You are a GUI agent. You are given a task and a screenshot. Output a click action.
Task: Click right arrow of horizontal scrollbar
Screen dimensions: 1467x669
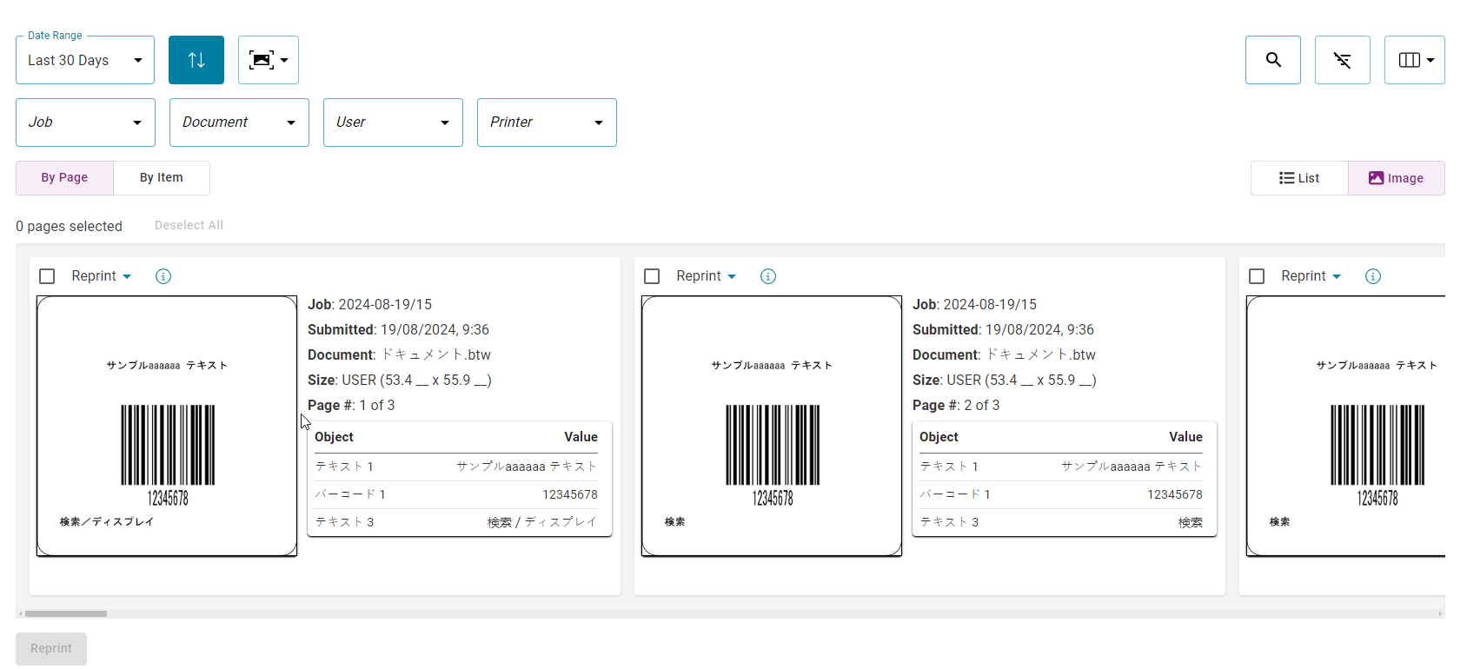[x=1440, y=613]
